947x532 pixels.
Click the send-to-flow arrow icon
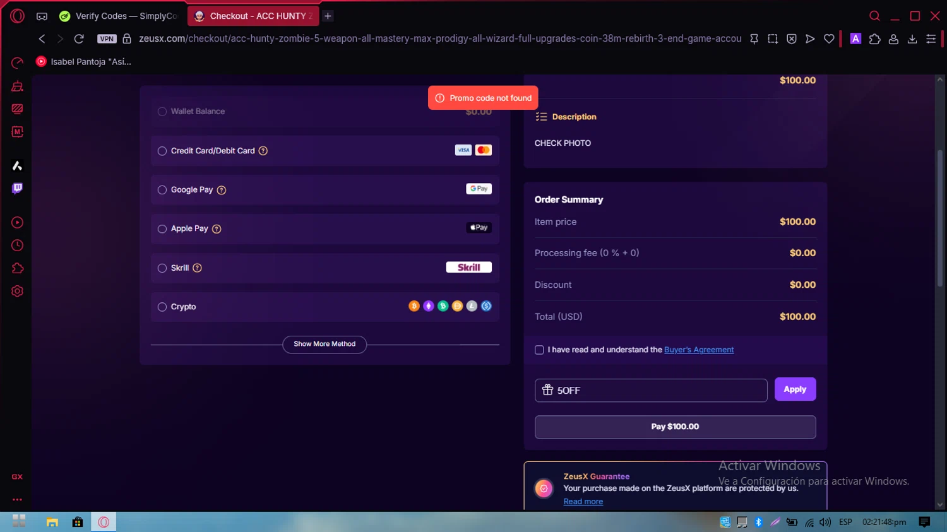point(810,38)
